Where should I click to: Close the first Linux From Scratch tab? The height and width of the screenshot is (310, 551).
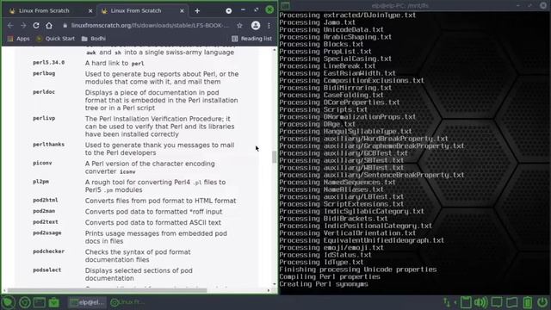coord(90,11)
